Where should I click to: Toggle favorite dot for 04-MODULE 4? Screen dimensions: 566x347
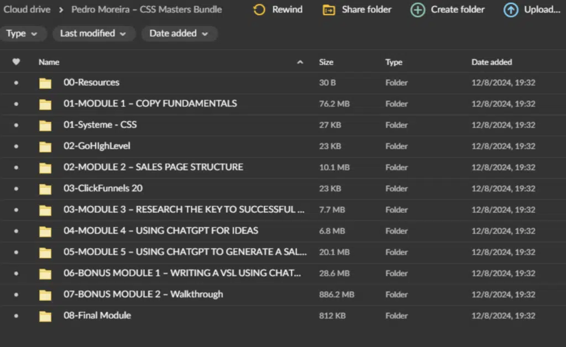click(16, 231)
